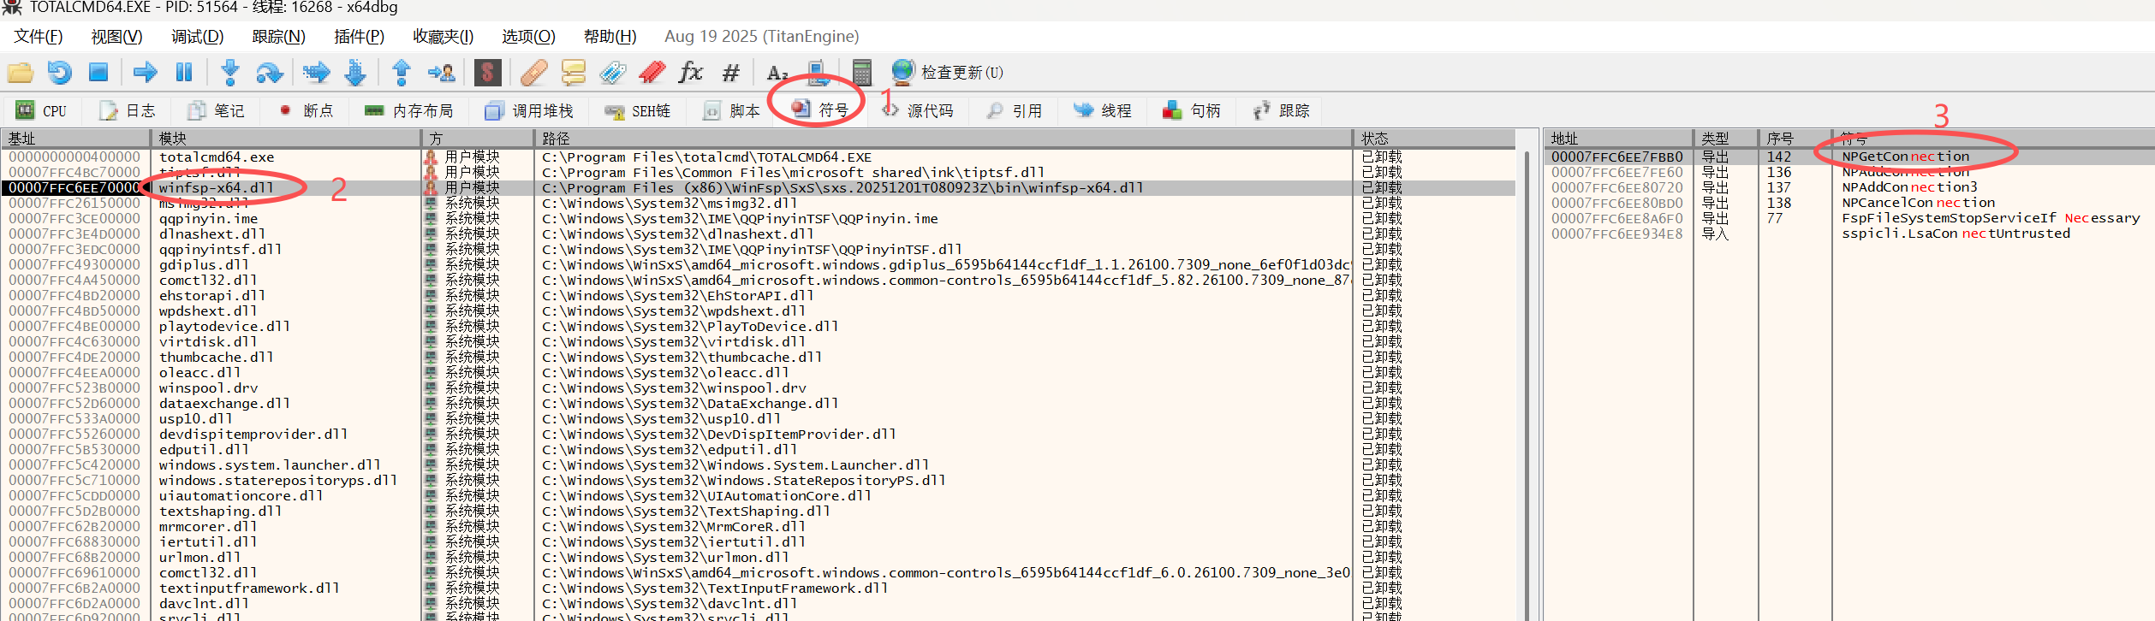Click the Step Into toolbar icon
Screen dimensions: 2155x621
(229, 73)
